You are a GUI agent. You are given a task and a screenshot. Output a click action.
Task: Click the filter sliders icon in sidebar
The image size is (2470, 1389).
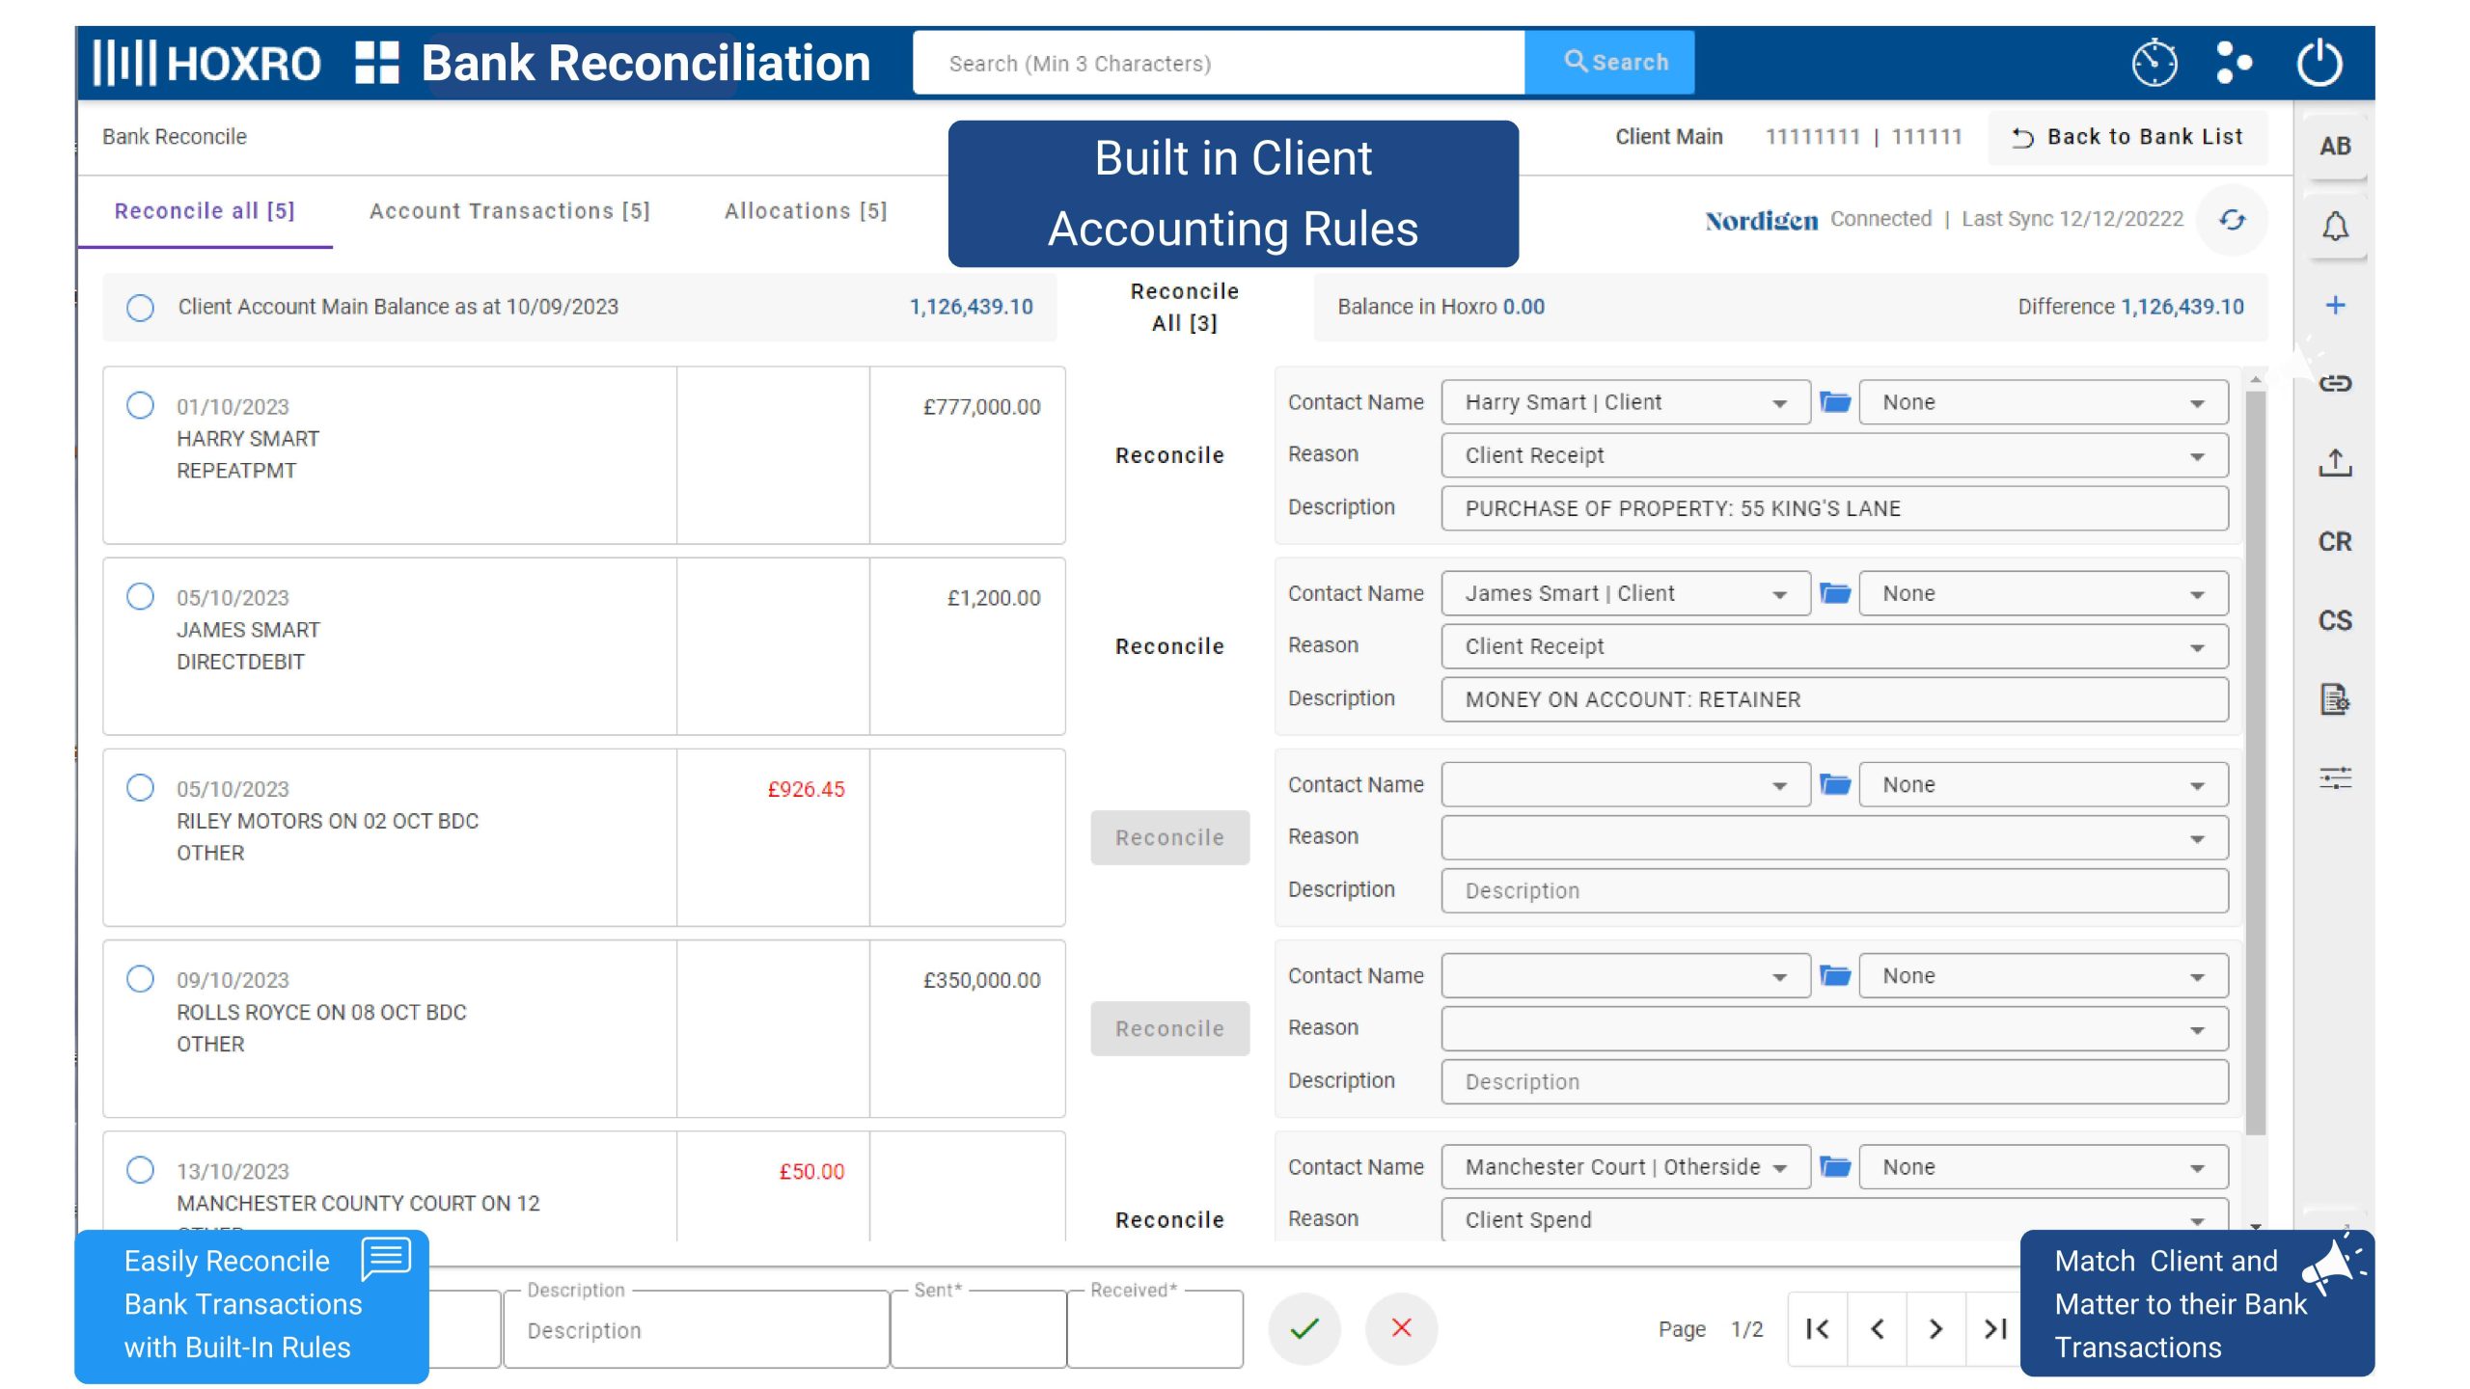pyautogui.click(x=2334, y=778)
